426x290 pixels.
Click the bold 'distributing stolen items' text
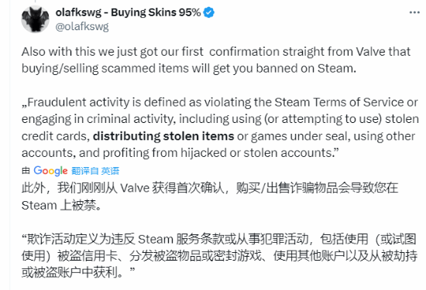pos(163,136)
